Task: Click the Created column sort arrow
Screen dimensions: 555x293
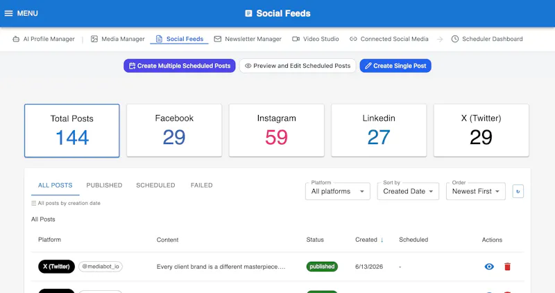Action: coord(382,240)
